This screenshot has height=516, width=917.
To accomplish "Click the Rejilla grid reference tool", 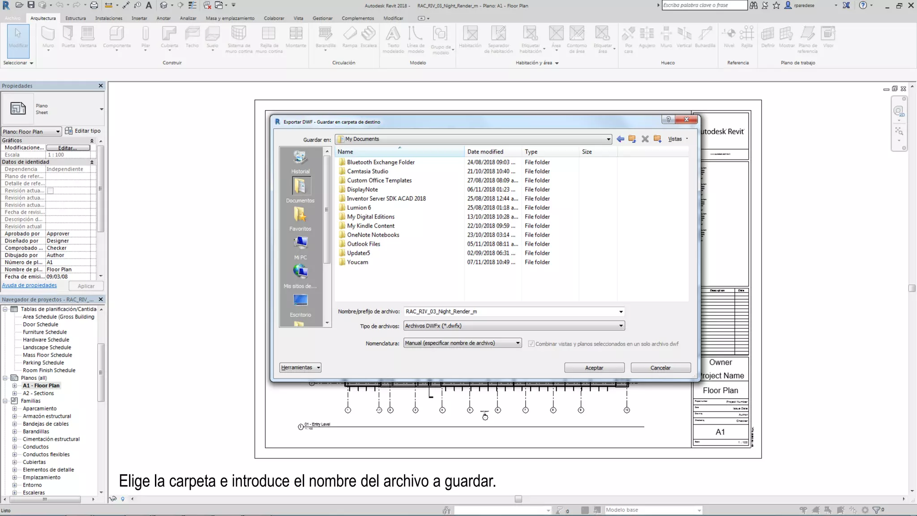I will [x=746, y=37].
